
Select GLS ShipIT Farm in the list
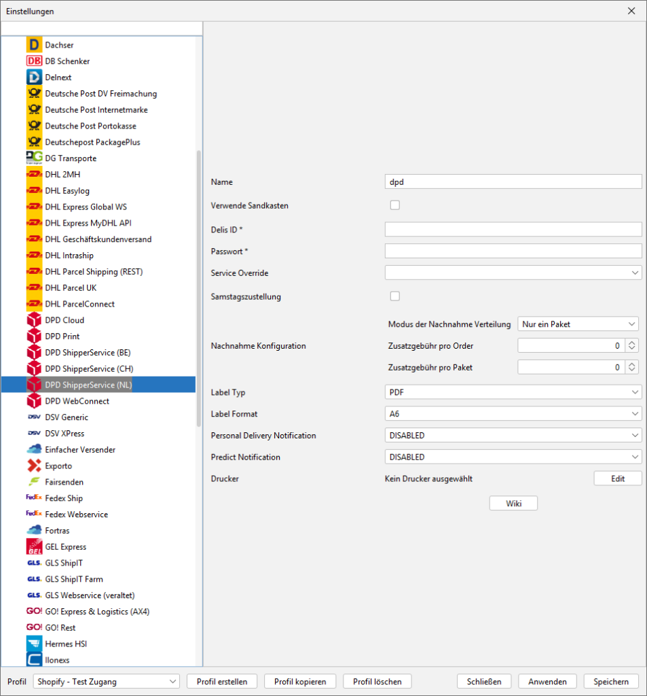tap(74, 579)
